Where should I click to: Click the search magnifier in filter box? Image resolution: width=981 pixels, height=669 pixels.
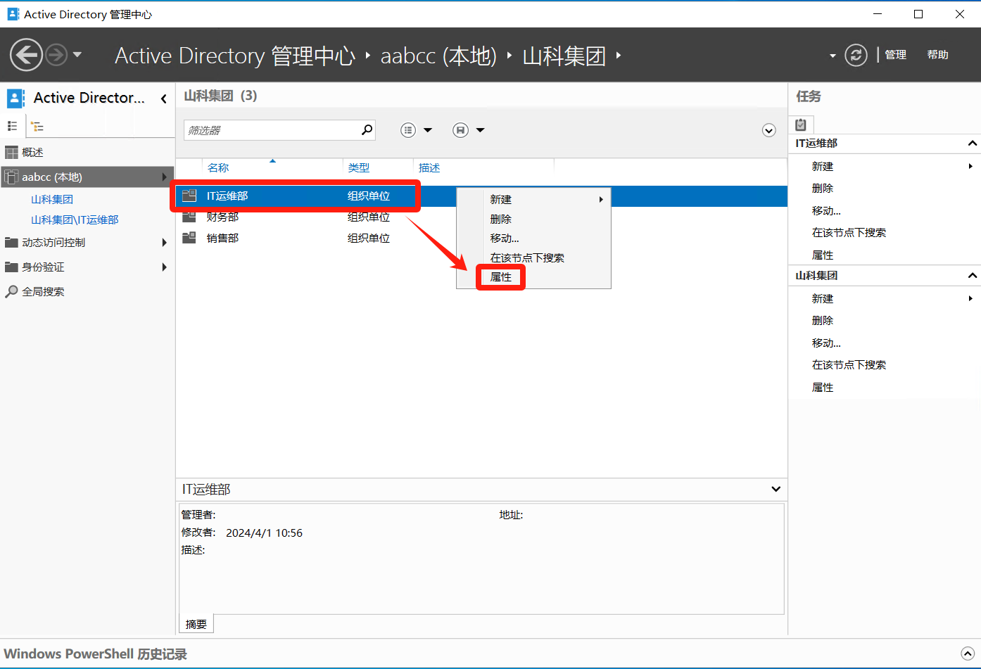[367, 130]
